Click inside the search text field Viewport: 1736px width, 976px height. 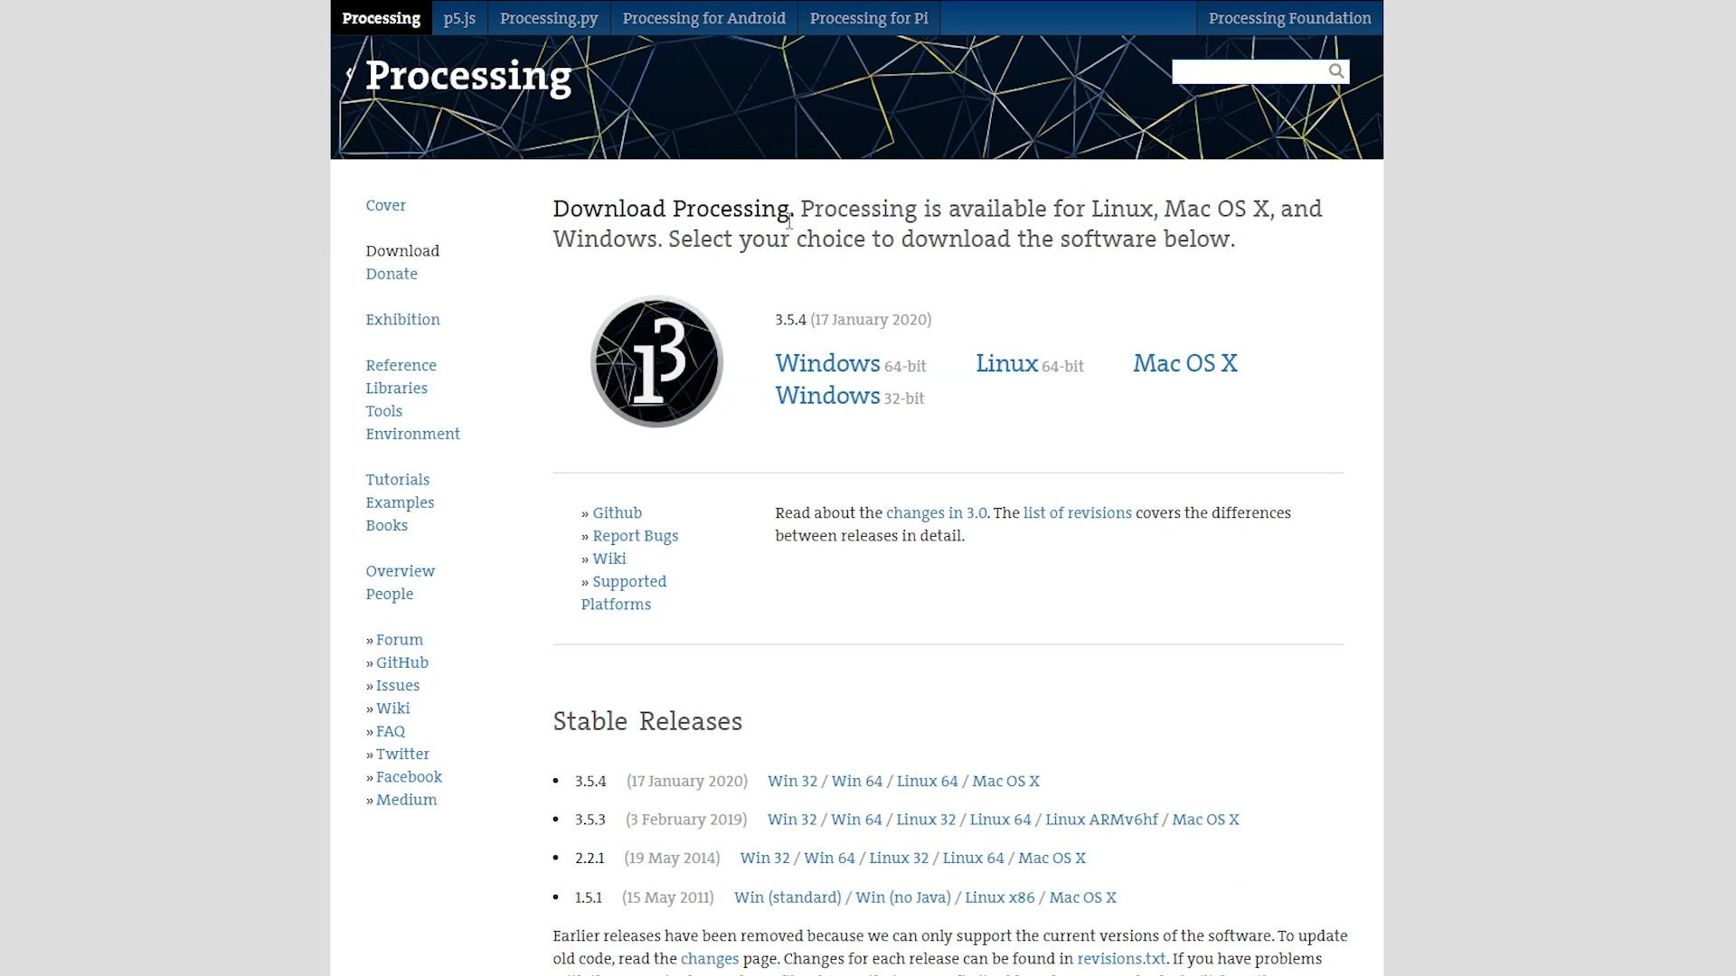[1248, 71]
